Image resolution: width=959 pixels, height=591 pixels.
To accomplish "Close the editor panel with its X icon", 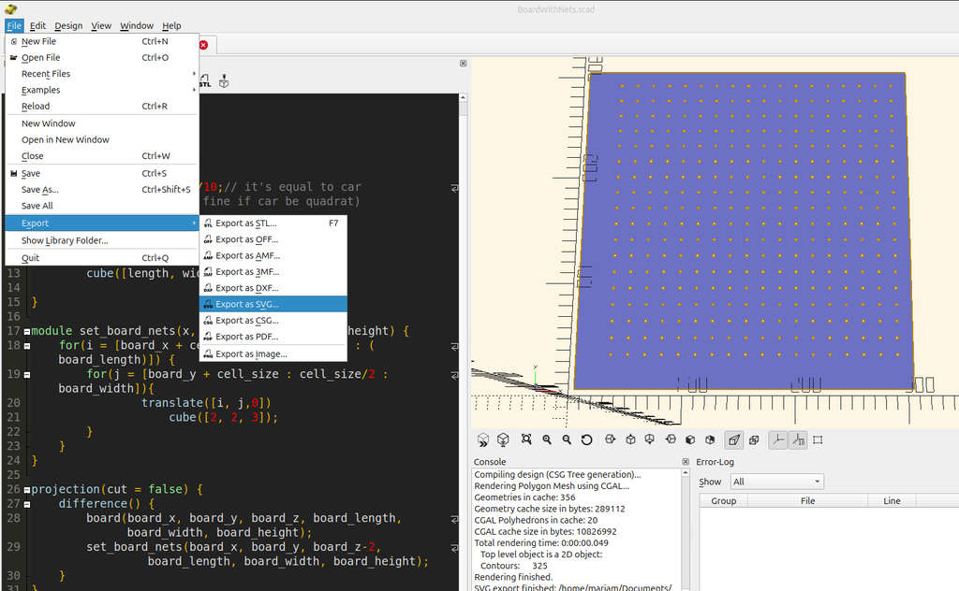I will coord(463,64).
